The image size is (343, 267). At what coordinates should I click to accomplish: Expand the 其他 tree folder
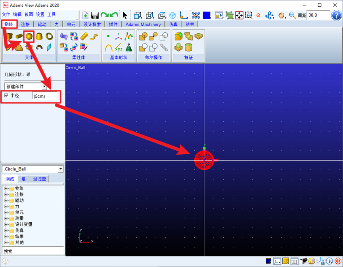point(6,242)
